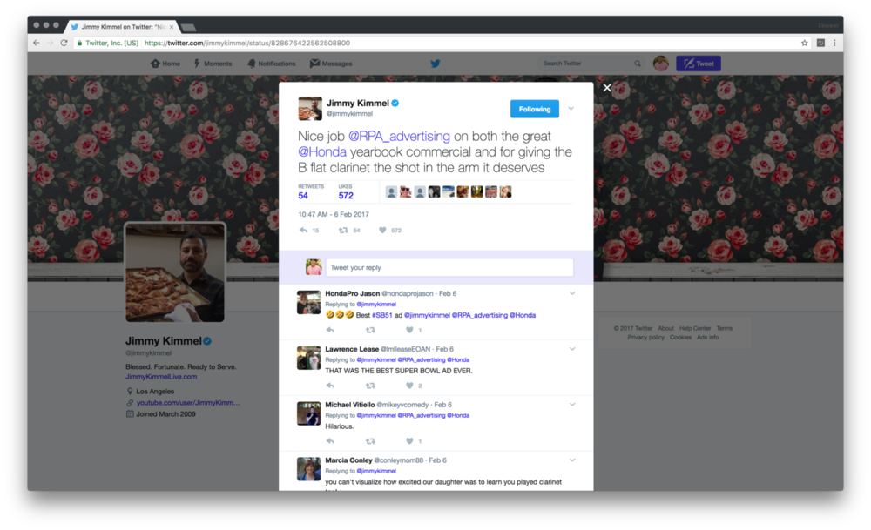Open the #SB51 hashtag link

(x=382, y=315)
